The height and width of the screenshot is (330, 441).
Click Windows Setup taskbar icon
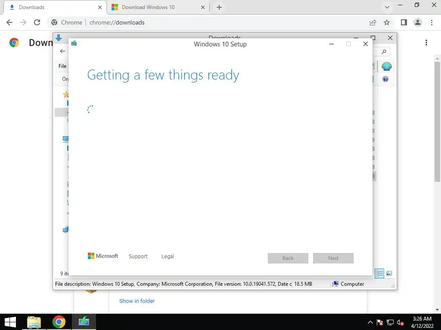pos(84,322)
